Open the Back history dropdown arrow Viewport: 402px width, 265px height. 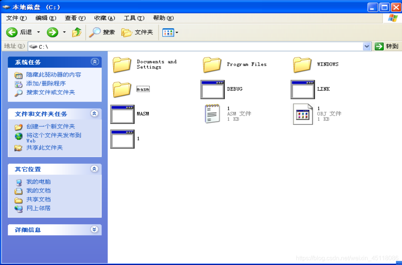[x=39, y=32]
